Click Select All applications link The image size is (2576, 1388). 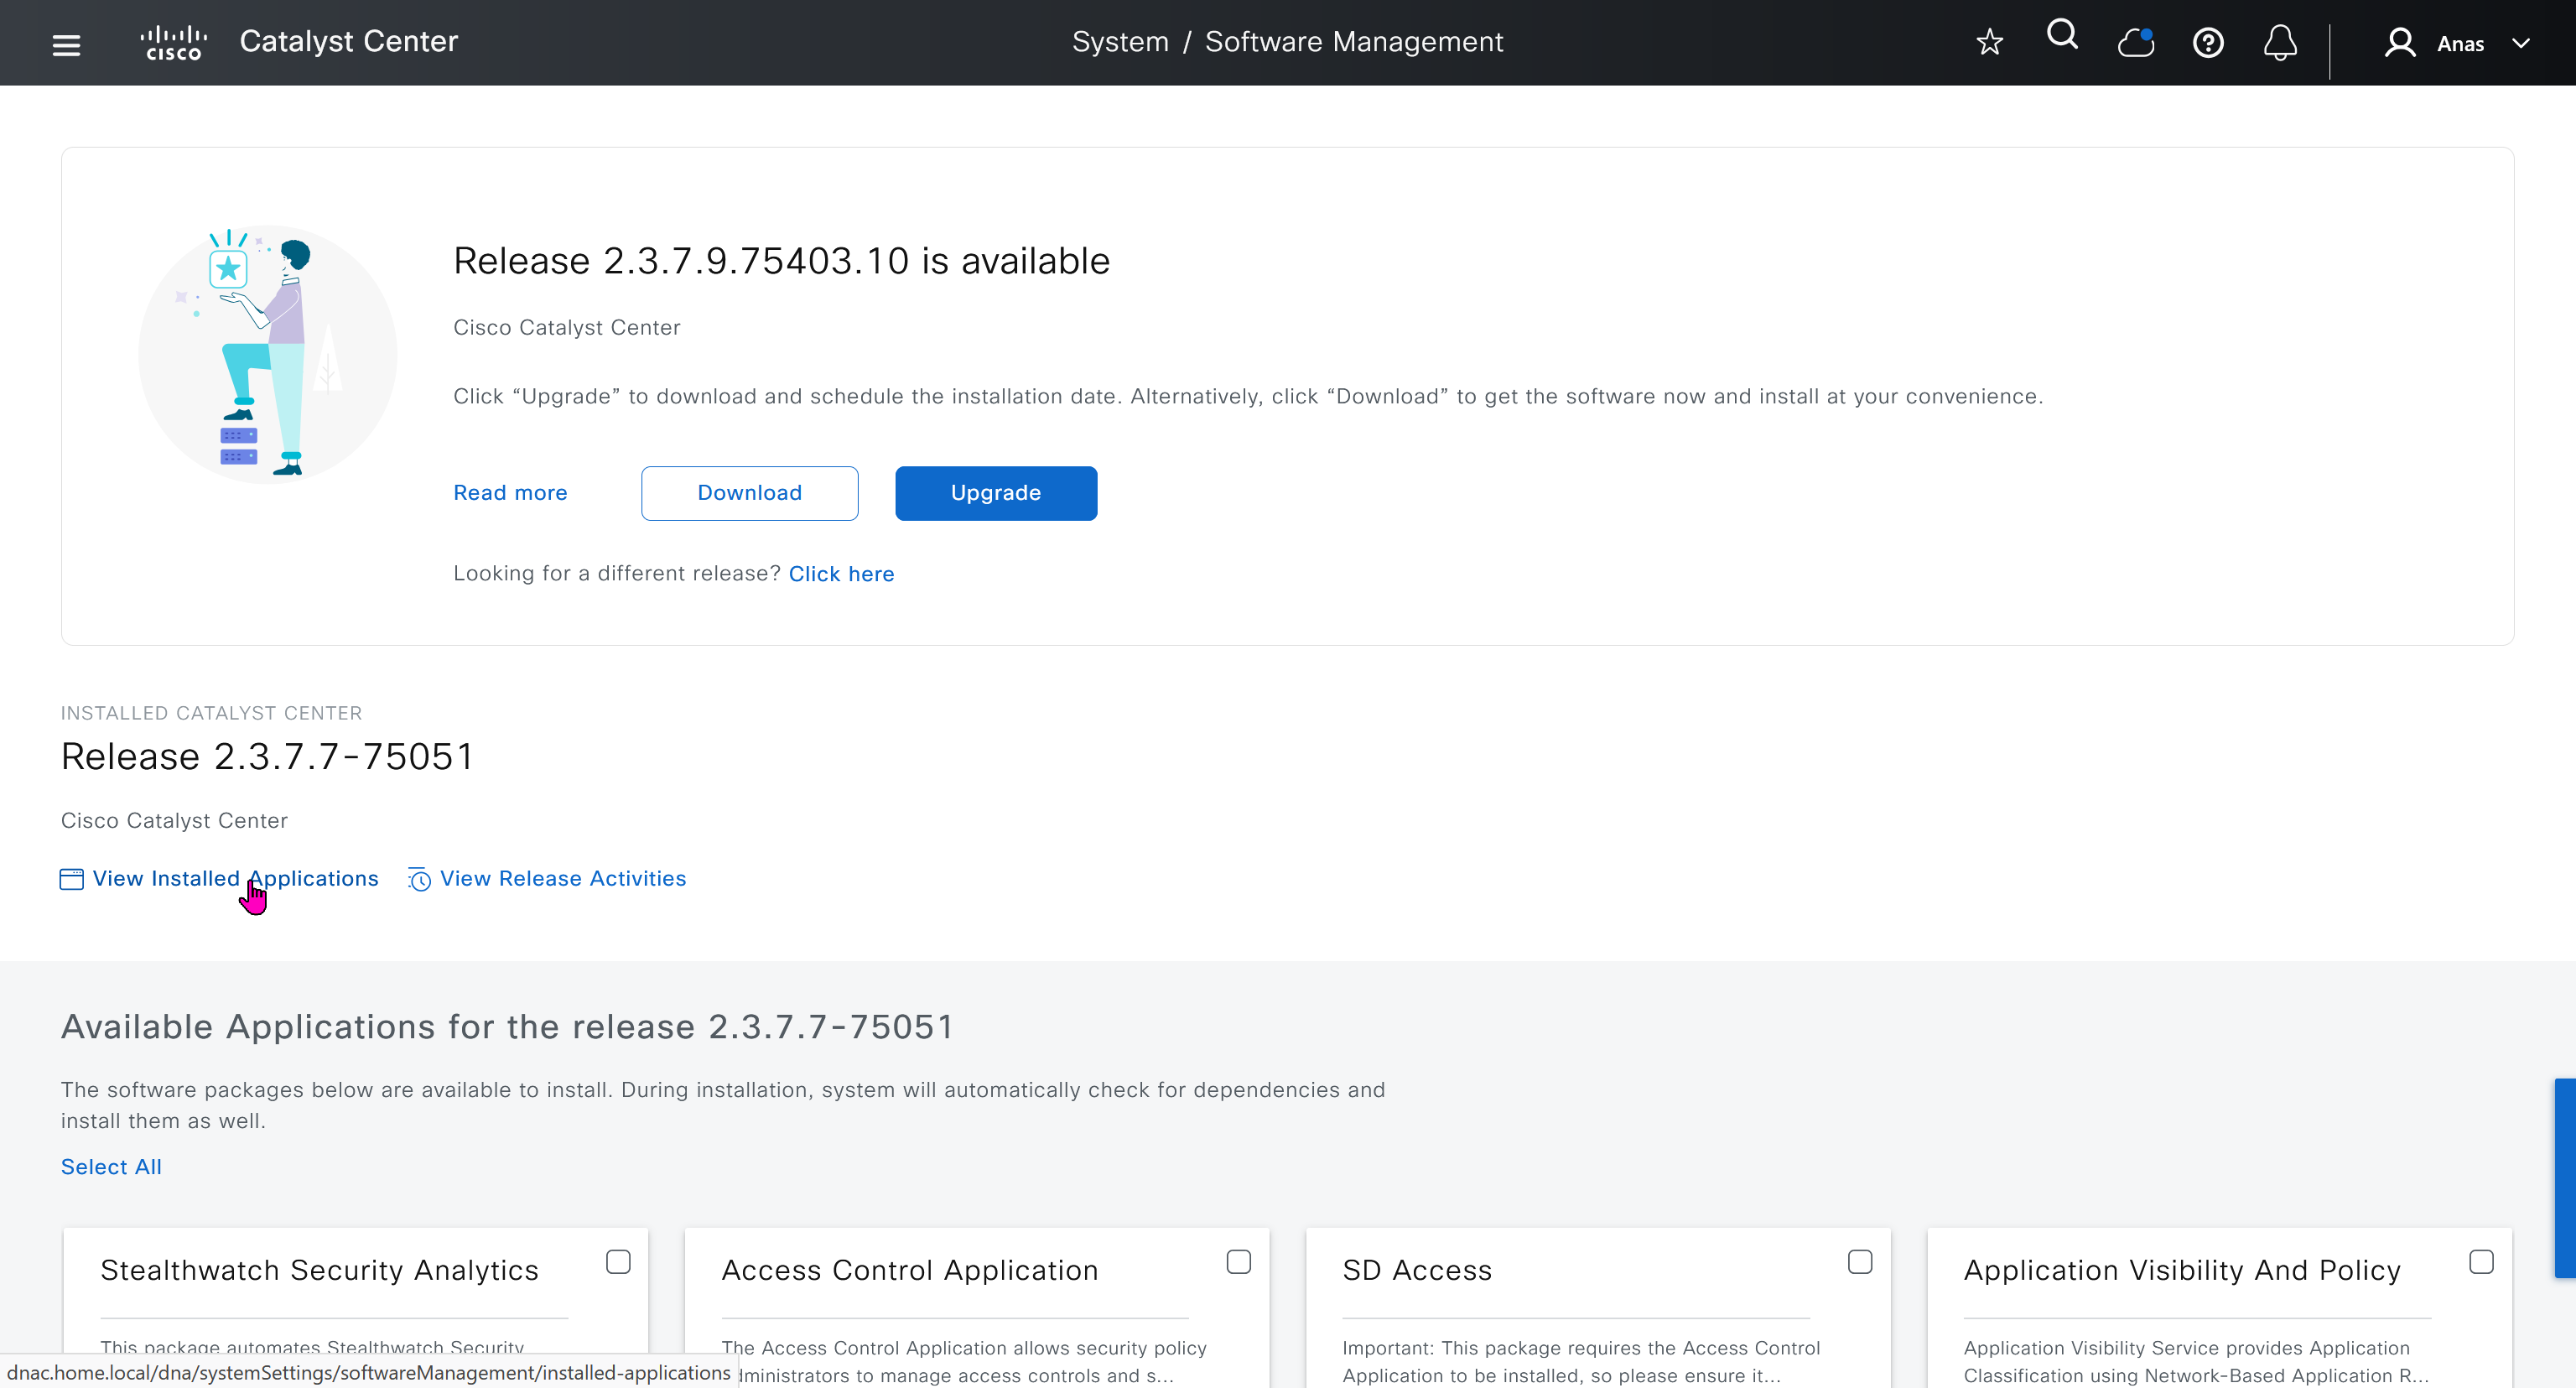click(x=111, y=1167)
